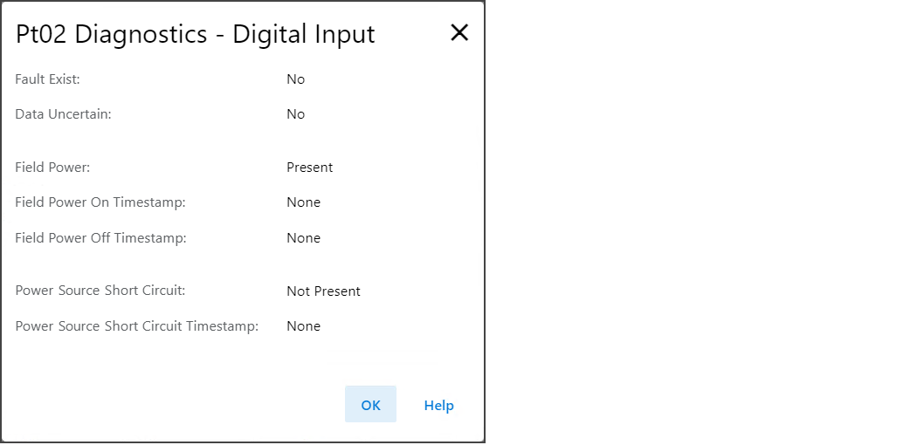Click None beside Field Power On Timestamp
917x445 pixels.
point(303,202)
